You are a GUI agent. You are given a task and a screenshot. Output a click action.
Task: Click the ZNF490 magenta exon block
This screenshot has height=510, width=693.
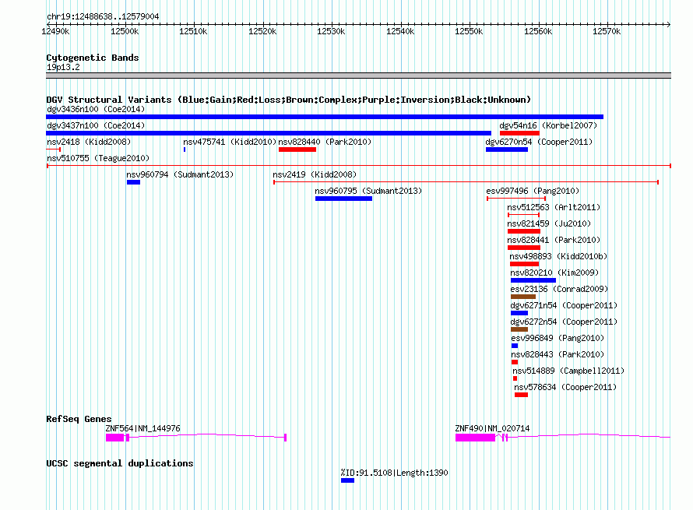point(476,438)
